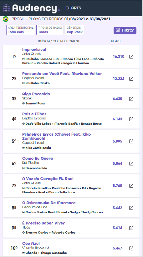The height and width of the screenshot is (257, 143).
Task: Open the song title A Voz do Coração Ft. Rael
Action: pos(48,179)
